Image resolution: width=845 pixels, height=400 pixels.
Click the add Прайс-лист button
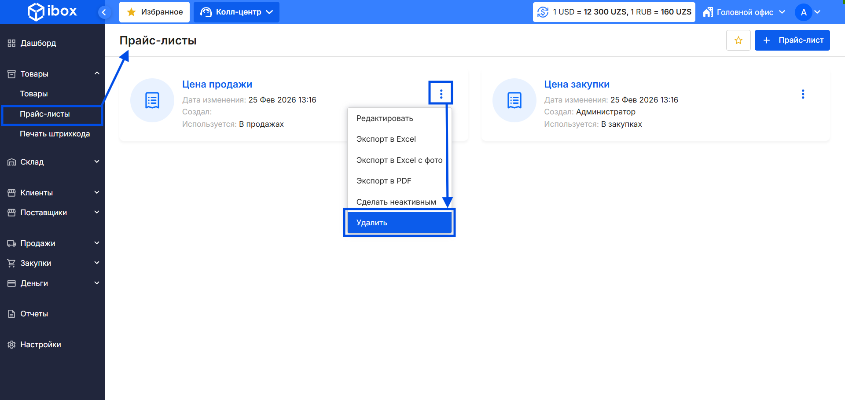click(x=792, y=40)
